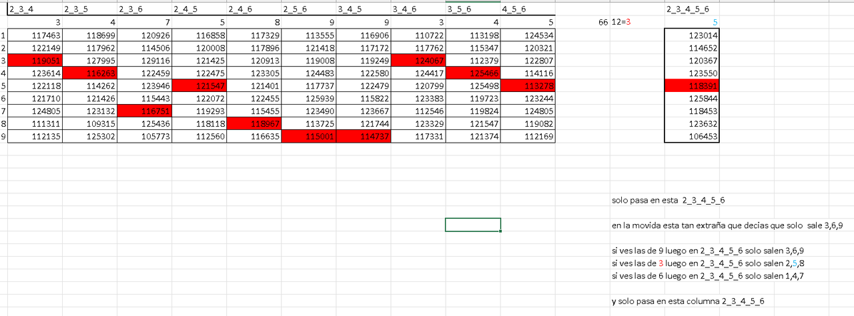This screenshot has height=316, width=854.
Task: Select cell with value 121710
Action: coord(35,98)
